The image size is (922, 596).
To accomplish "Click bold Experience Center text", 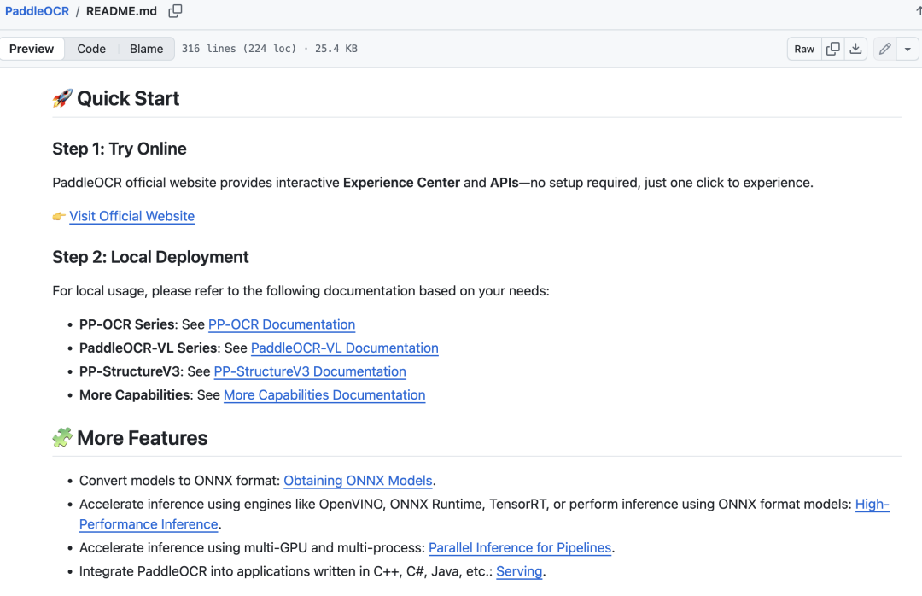I will pos(401,183).
